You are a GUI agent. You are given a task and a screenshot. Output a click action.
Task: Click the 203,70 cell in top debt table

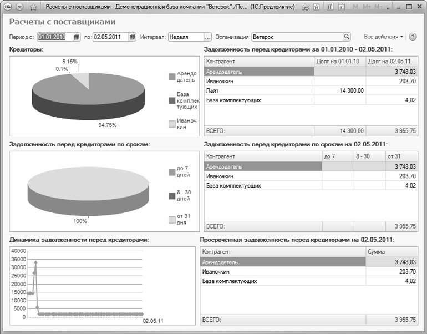coord(392,81)
